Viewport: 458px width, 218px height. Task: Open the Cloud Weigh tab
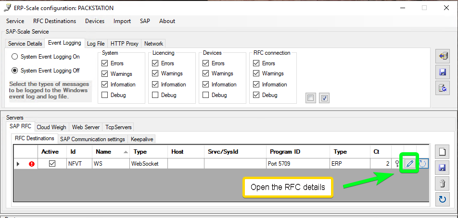pyautogui.click(x=51, y=127)
